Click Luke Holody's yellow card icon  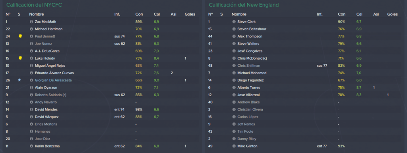click(x=20, y=58)
